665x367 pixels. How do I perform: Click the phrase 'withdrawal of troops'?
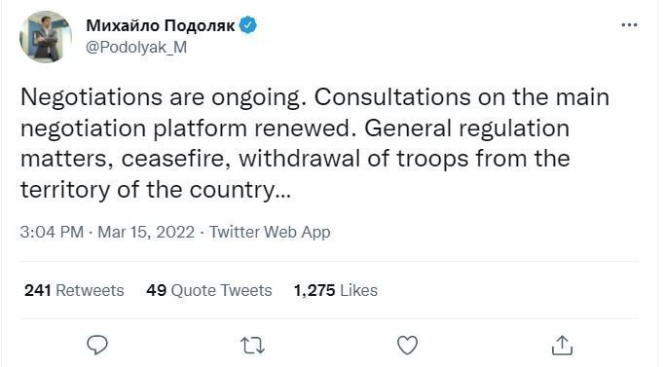click(x=353, y=160)
